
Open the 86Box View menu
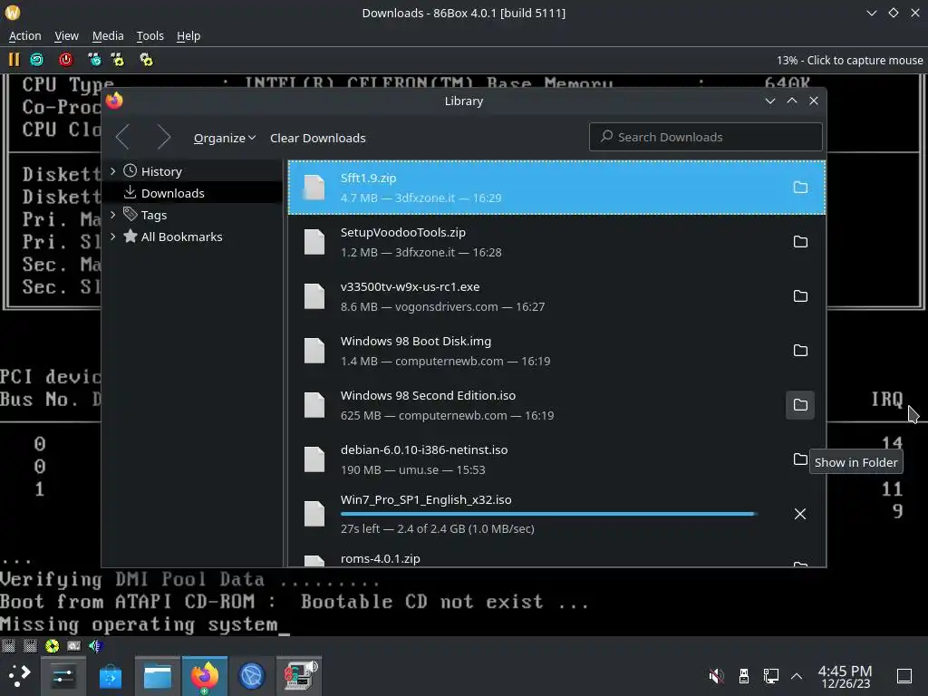pyautogui.click(x=66, y=36)
